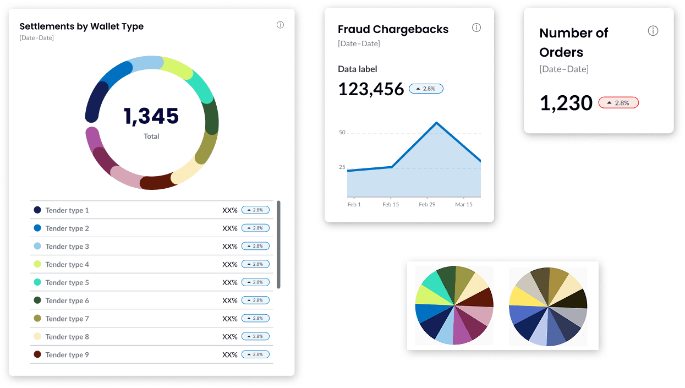Screen dimensions: 685x388
Task: Click the Feb 1 axis label
Action: [x=354, y=204]
